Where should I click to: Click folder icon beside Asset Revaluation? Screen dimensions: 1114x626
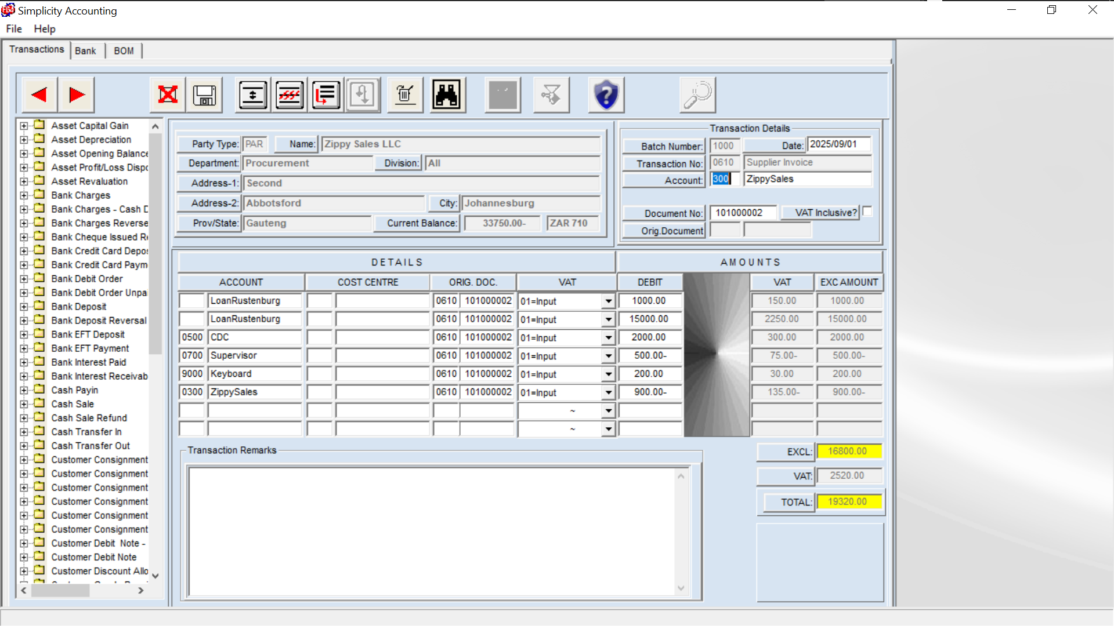click(39, 180)
